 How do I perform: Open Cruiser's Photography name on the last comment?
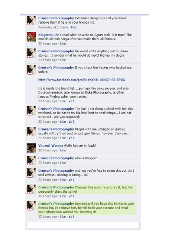[56, 204]
